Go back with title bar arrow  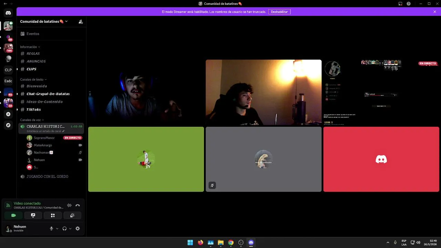click(5, 4)
